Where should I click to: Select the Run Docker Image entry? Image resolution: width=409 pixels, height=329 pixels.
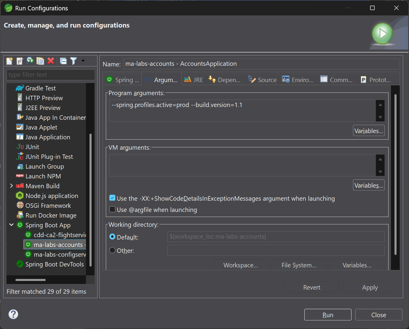coord(46,215)
